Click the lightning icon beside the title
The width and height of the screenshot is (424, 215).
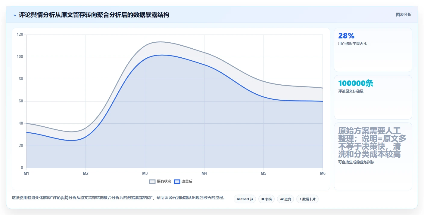point(14,15)
